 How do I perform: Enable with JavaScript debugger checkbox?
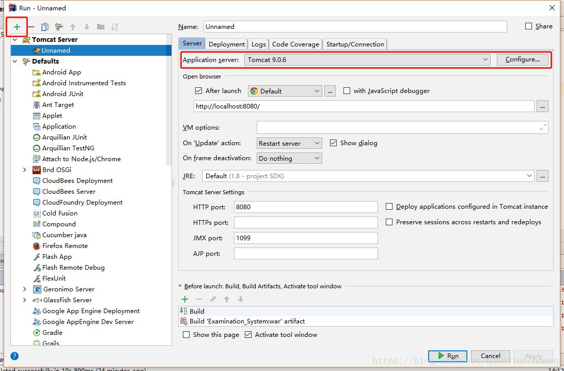[x=347, y=90]
